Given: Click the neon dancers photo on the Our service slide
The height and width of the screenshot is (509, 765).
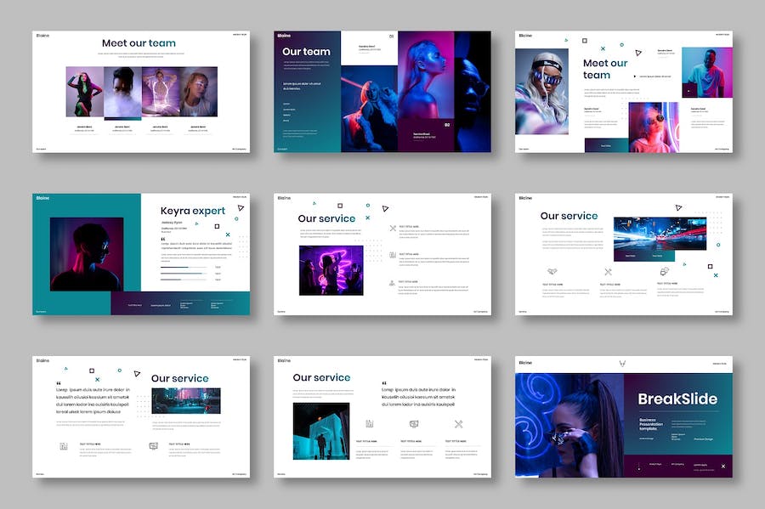Looking at the screenshot, I should coord(331,270).
